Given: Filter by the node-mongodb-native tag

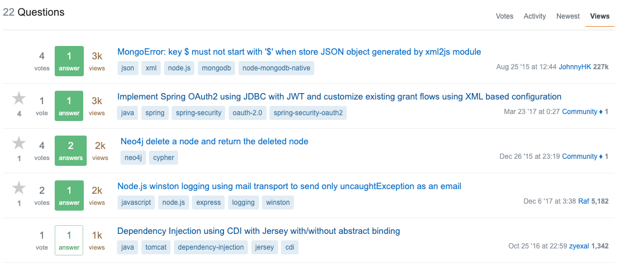Looking at the screenshot, I should pos(276,68).
